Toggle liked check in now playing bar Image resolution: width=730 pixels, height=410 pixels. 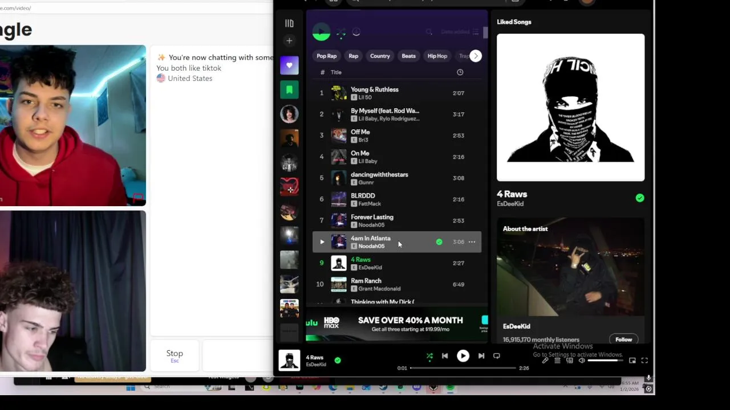click(x=338, y=360)
